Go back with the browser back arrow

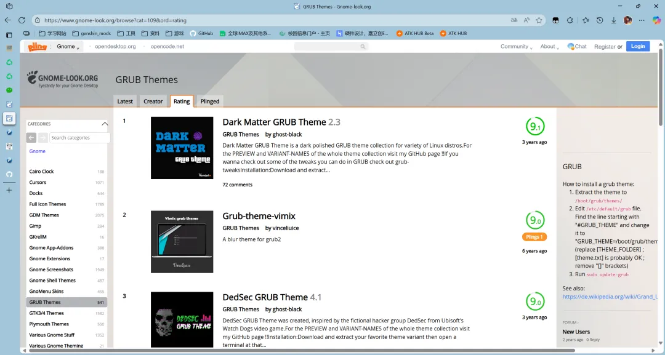(7, 20)
